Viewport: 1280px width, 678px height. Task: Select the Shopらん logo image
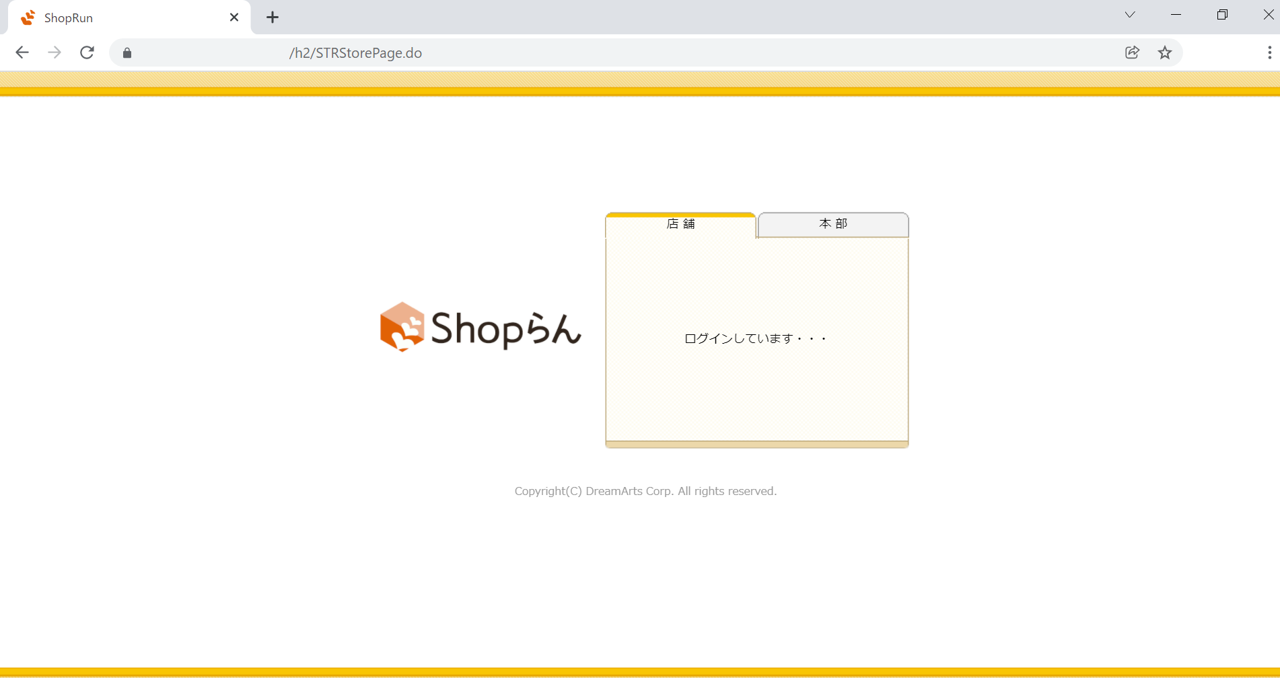481,328
